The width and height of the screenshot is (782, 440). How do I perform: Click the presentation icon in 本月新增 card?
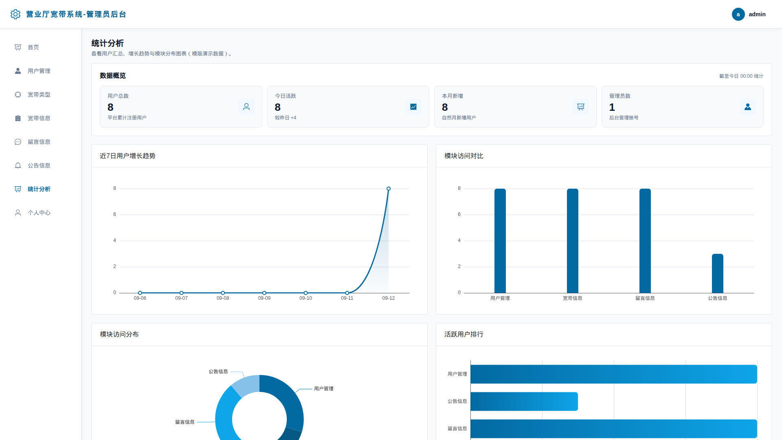point(581,107)
